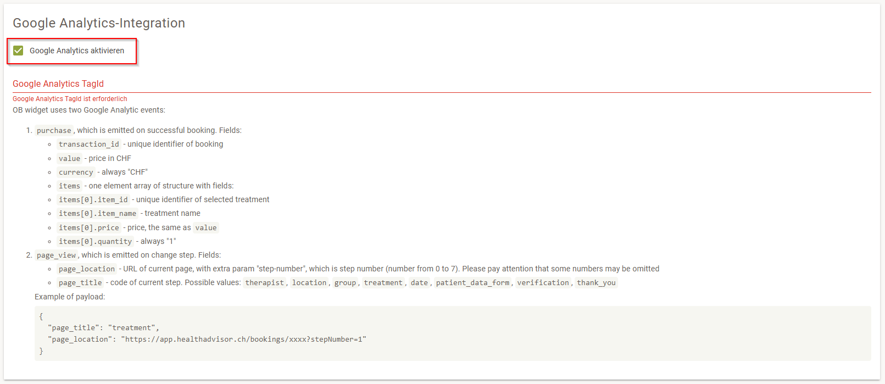Click the 'page_title' field code in list
The height and width of the screenshot is (384, 885).
click(x=80, y=282)
